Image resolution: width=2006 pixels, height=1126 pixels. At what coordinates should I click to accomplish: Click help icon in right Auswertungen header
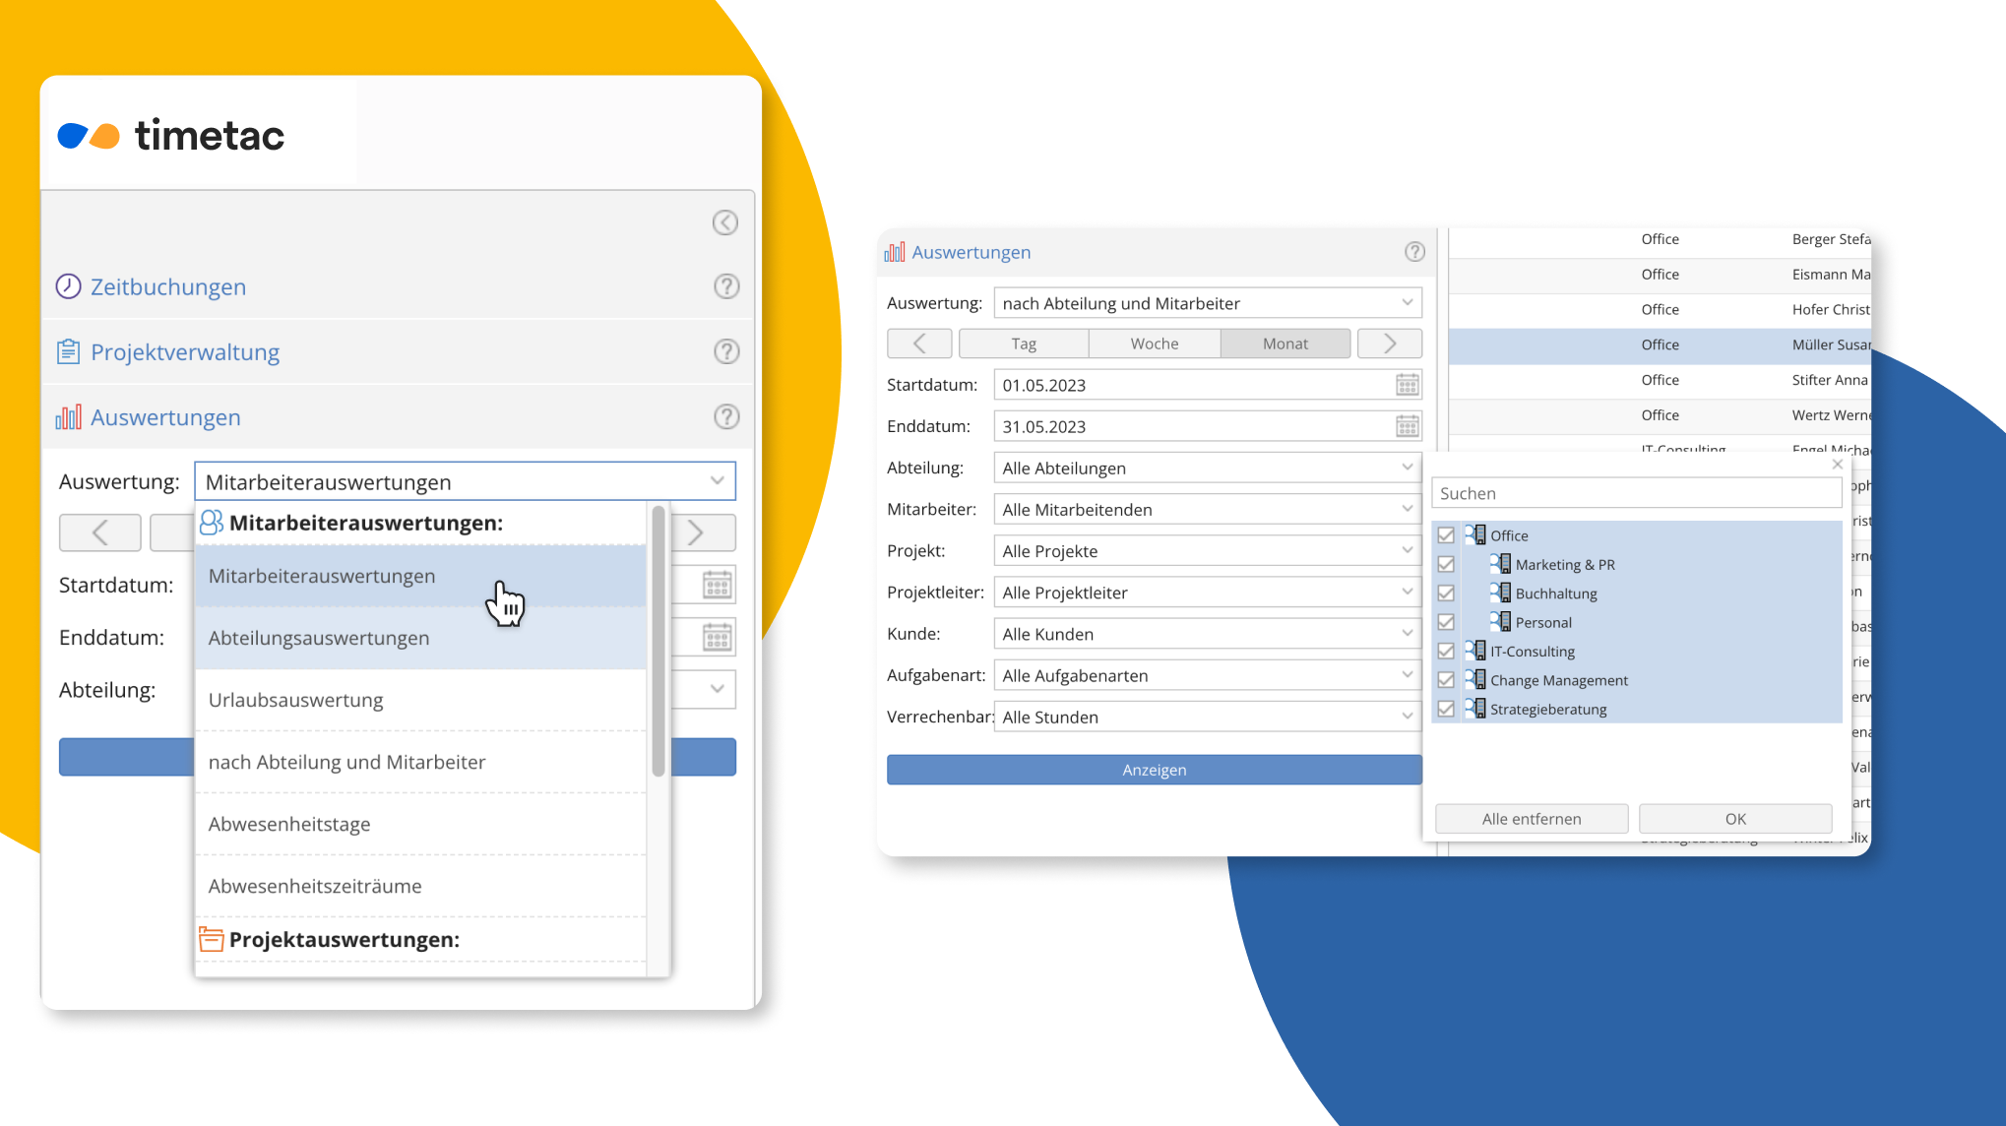[1414, 252]
